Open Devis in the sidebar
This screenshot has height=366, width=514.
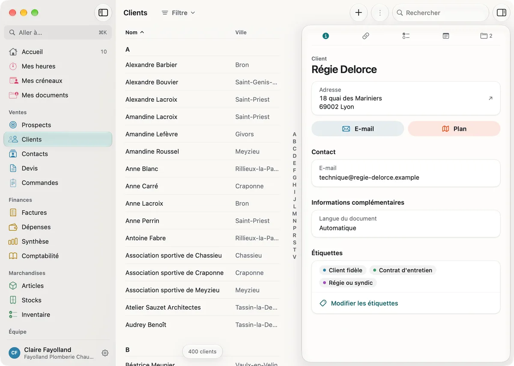(x=58, y=168)
